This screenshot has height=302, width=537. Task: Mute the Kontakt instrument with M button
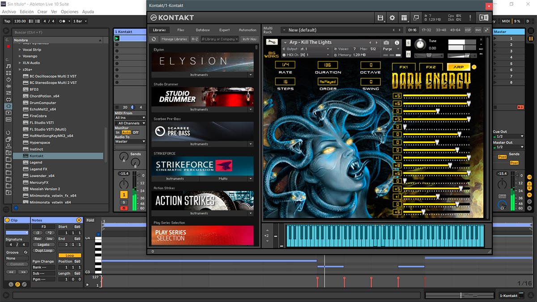pos(408,54)
